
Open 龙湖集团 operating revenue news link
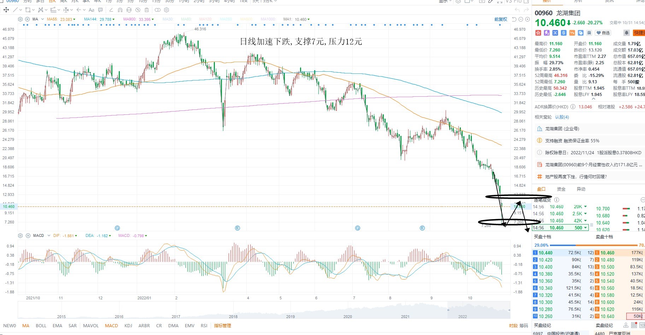(593, 165)
